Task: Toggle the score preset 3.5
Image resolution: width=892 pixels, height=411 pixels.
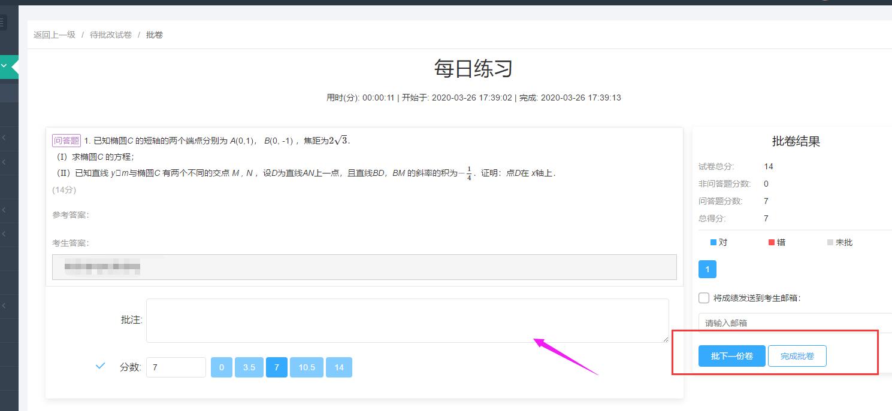Action: 249,367
